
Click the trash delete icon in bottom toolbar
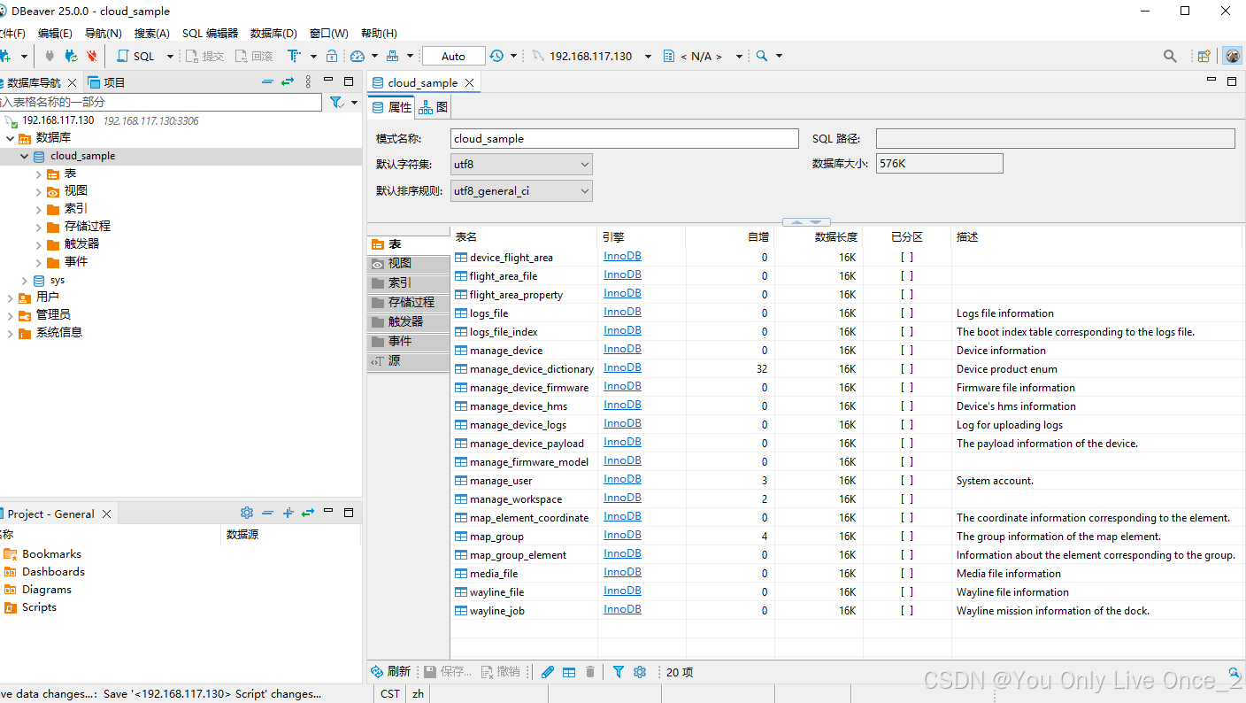(x=590, y=672)
